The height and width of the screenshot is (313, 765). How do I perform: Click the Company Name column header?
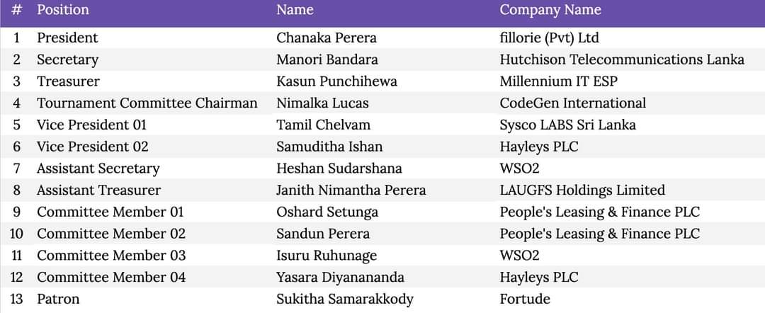[550, 10]
